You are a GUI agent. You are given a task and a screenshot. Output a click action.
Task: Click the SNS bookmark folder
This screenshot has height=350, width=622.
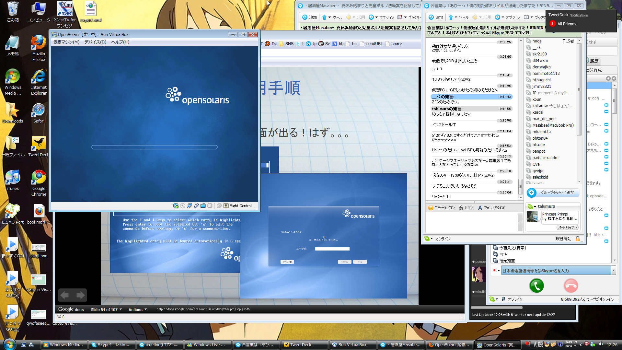286,44
